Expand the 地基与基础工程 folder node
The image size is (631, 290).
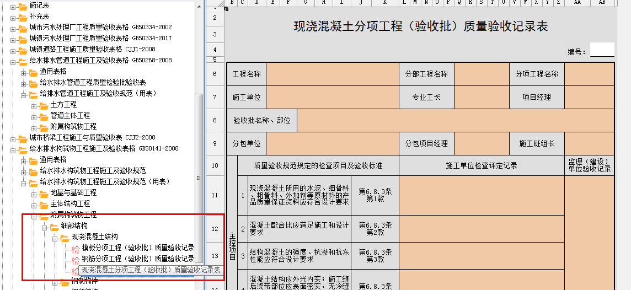[x=34, y=193]
